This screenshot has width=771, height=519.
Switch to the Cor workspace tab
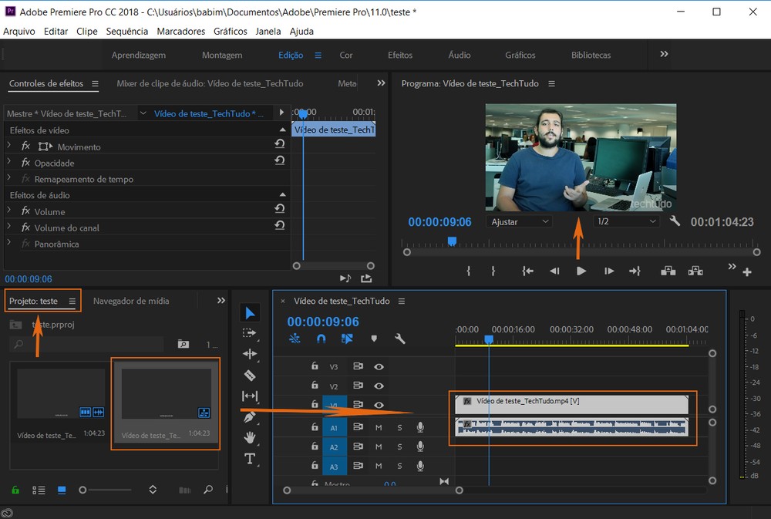tap(345, 55)
